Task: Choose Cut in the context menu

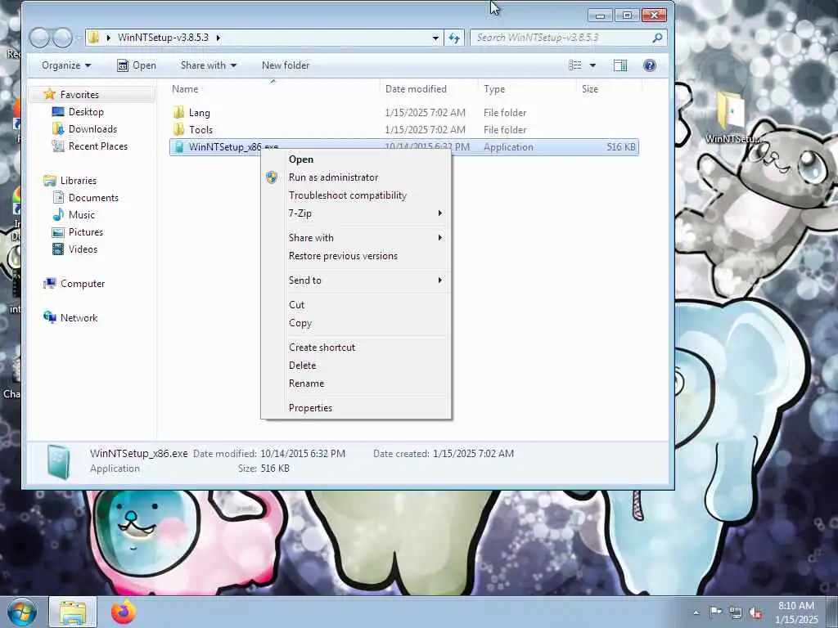Action: coord(357,305)
